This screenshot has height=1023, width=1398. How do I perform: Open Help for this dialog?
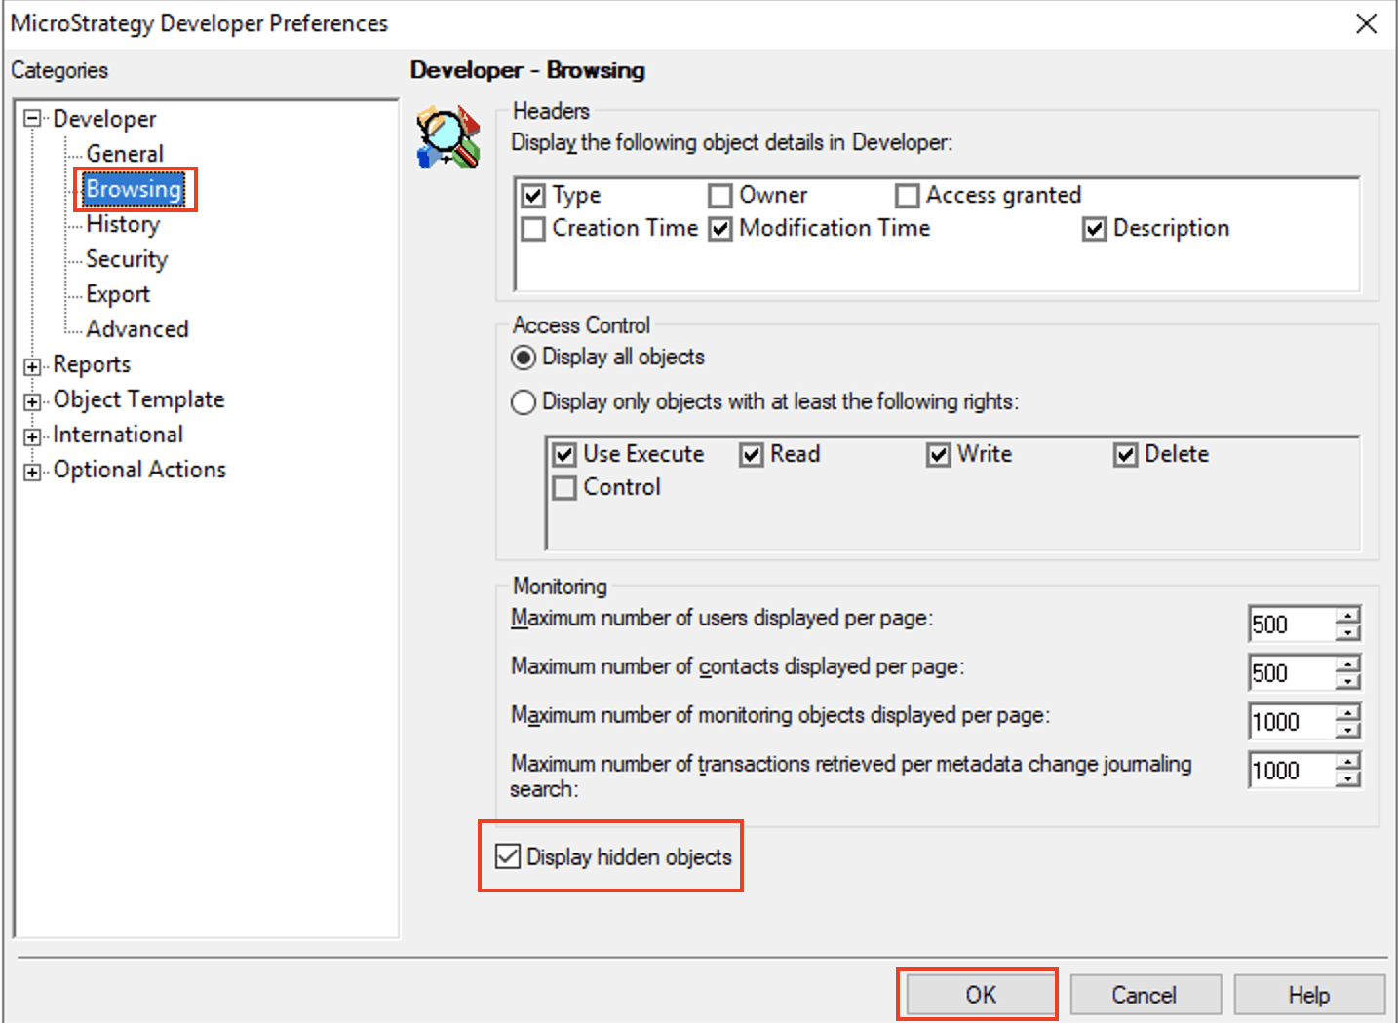pos(1308,995)
